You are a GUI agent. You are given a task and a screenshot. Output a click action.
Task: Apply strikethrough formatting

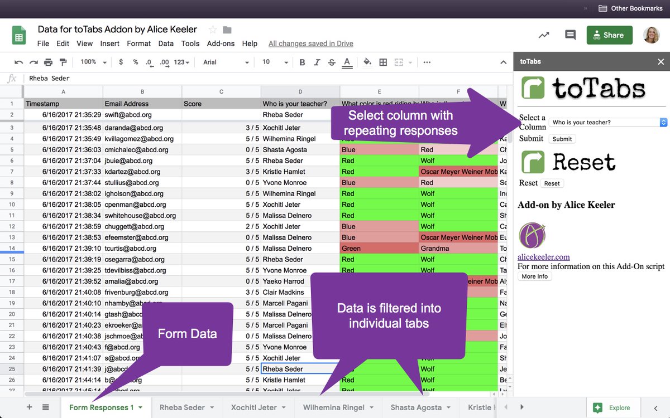(x=331, y=62)
